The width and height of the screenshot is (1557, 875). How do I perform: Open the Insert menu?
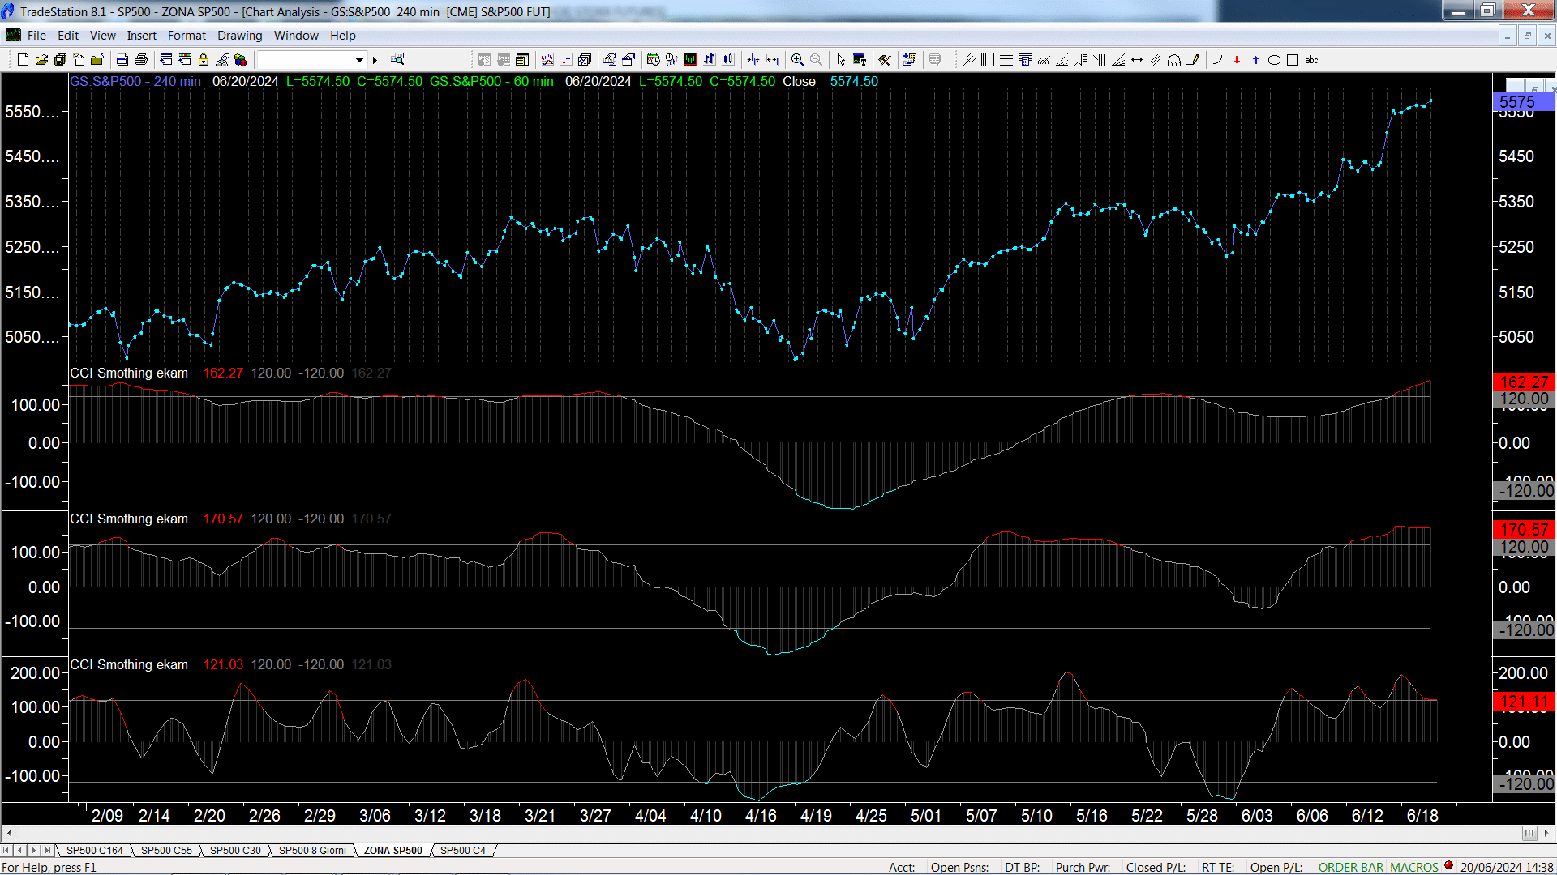142,36
